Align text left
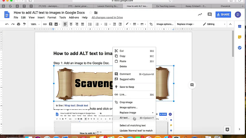The image size is (246, 138). (x=65, y=24)
